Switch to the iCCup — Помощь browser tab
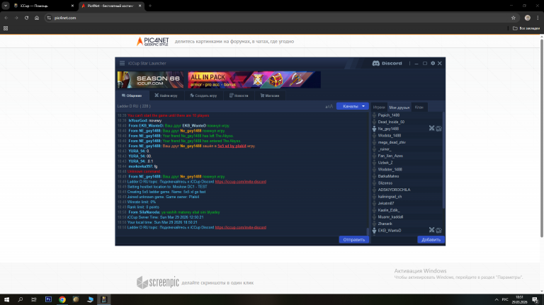Viewport: 544px width, 305px height. pyautogui.click(x=43, y=6)
